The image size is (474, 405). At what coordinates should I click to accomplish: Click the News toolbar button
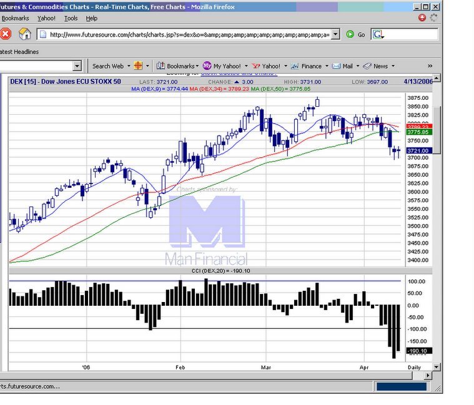pos(376,66)
